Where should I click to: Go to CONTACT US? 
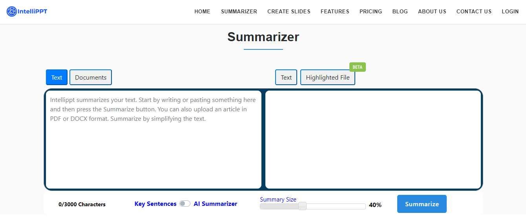(x=474, y=11)
